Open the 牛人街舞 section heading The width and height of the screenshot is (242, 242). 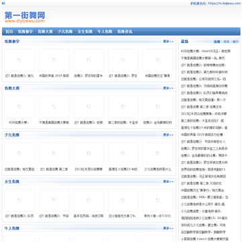(x=12, y=229)
